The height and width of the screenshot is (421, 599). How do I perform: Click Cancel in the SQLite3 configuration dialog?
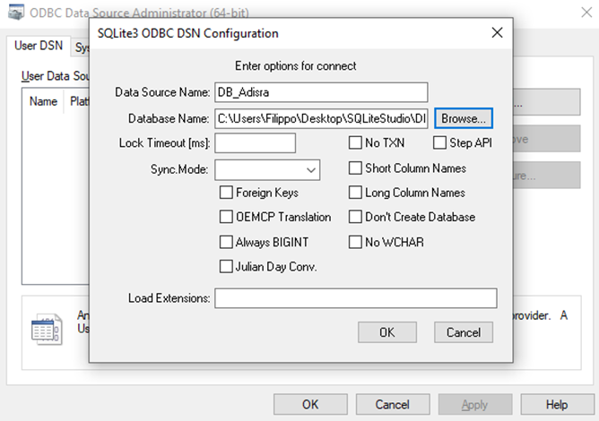(x=464, y=332)
